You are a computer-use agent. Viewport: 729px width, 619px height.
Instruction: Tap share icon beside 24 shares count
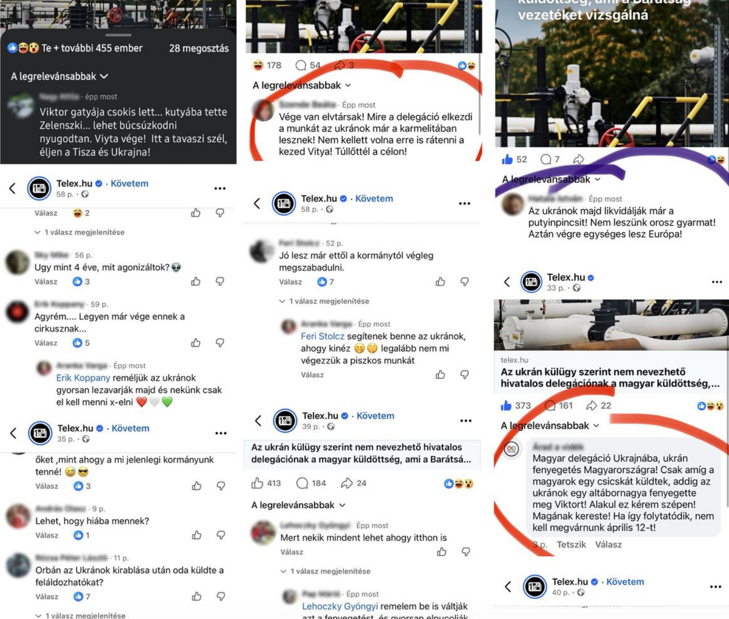click(347, 483)
